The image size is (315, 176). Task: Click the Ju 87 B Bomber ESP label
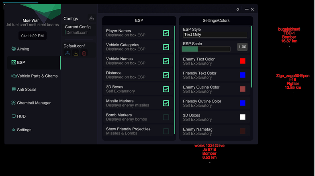pos(209,152)
